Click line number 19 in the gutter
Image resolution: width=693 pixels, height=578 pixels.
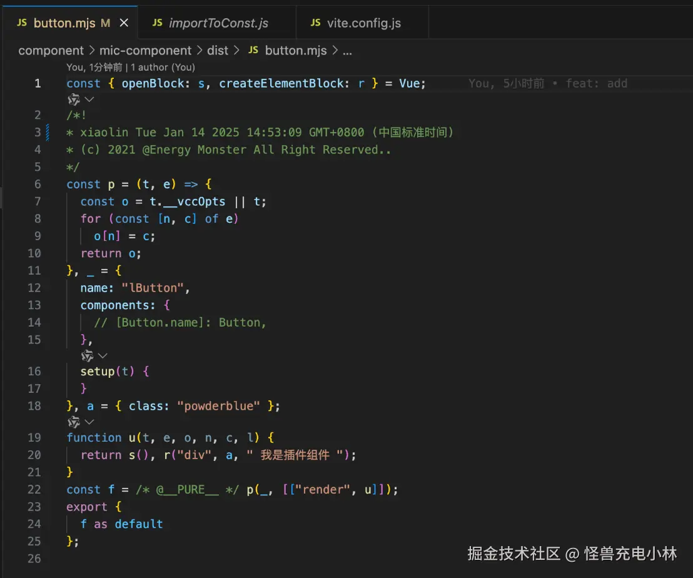click(34, 437)
